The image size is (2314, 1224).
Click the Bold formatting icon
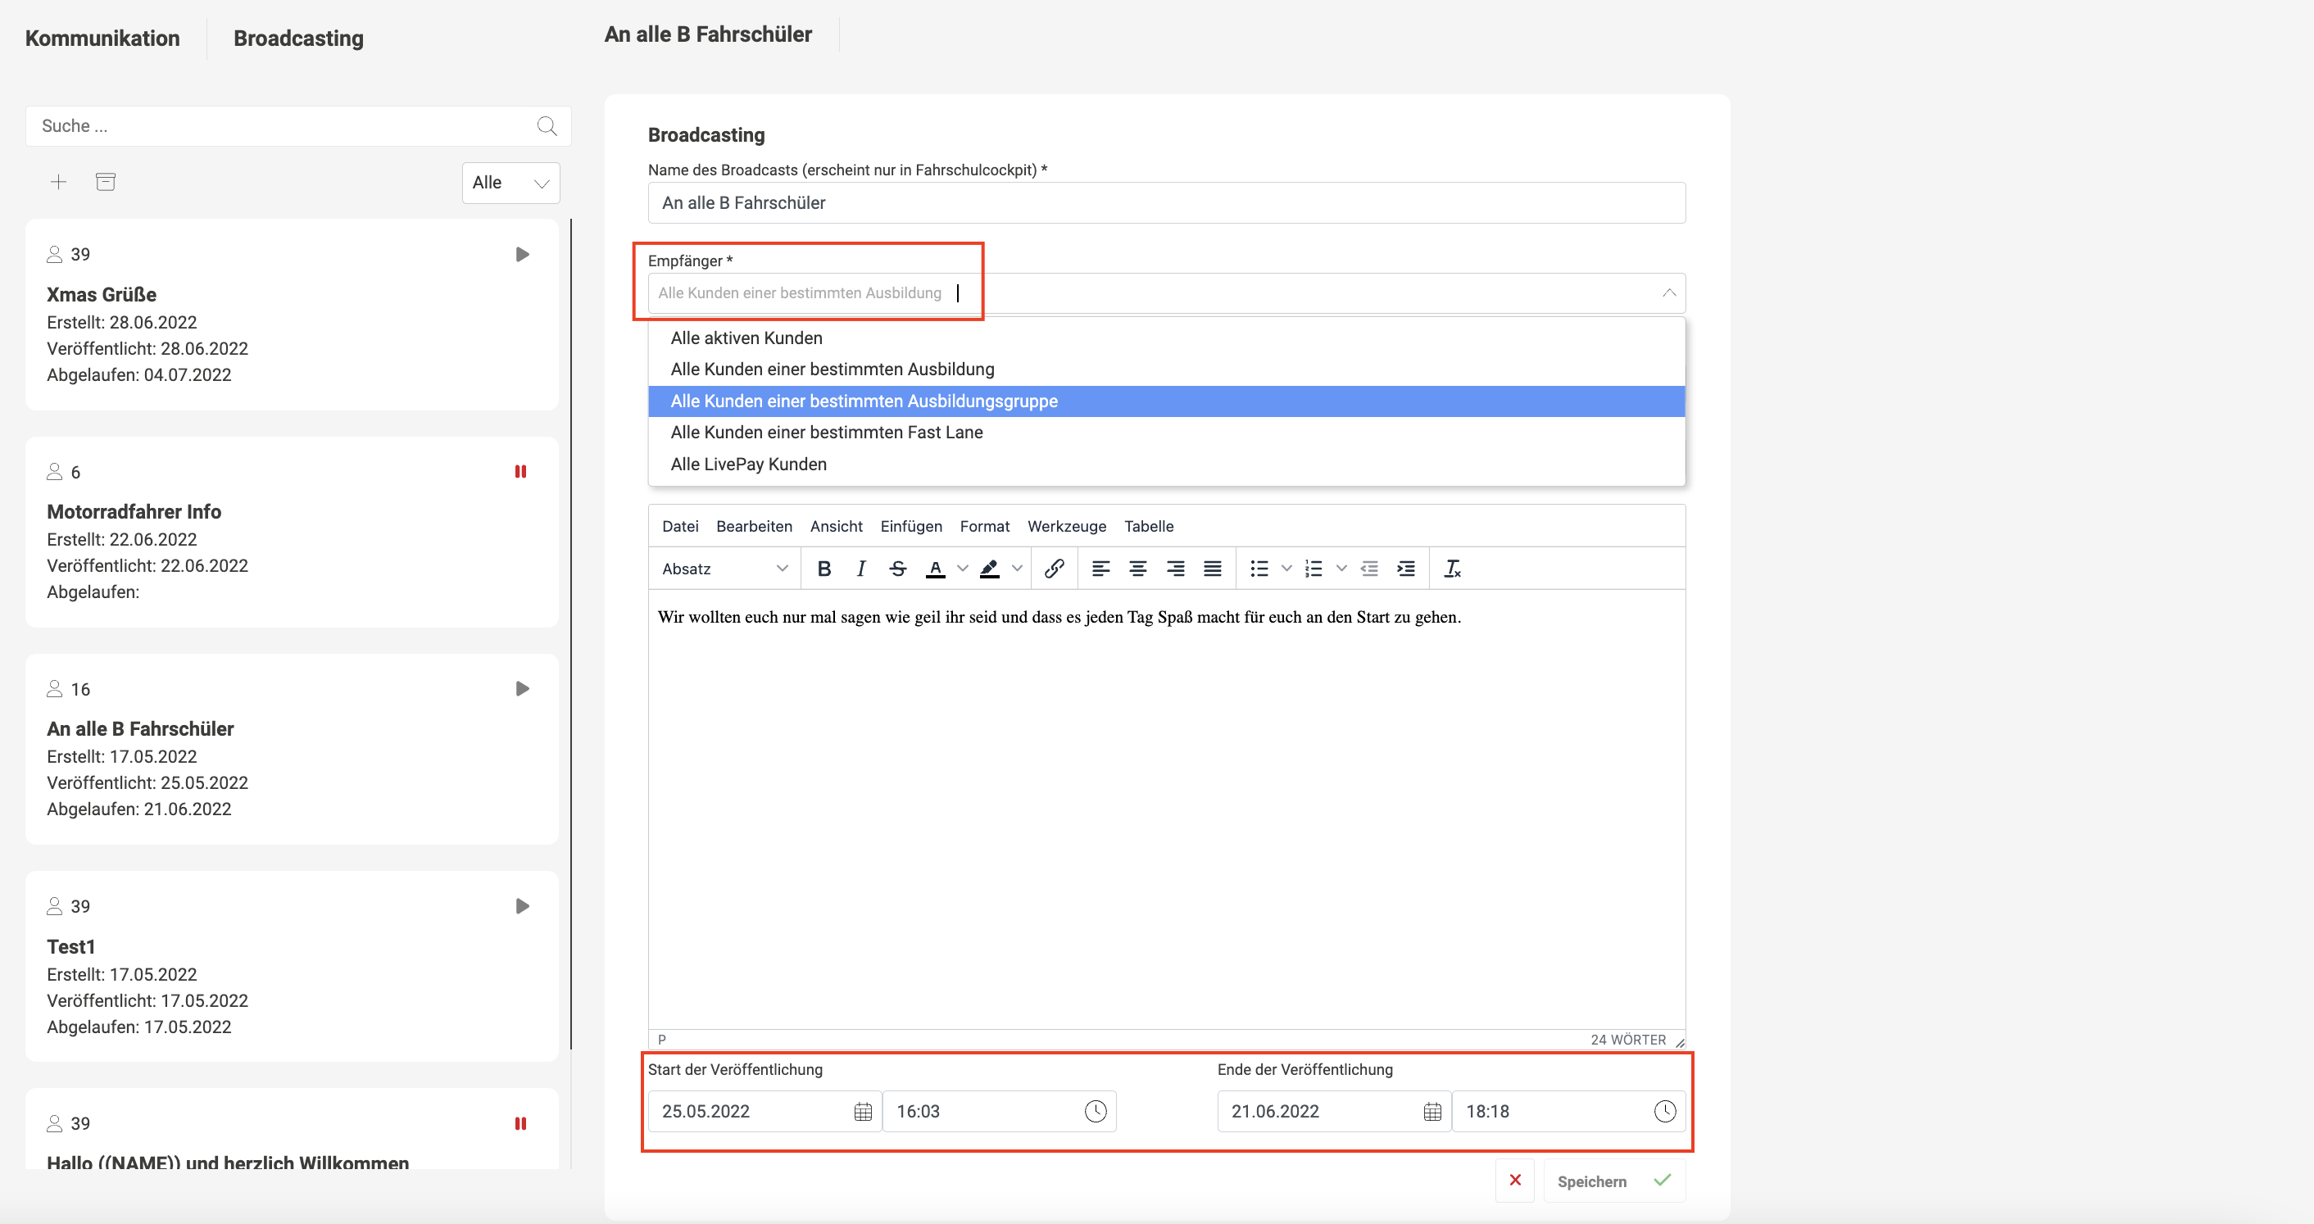pos(824,569)
